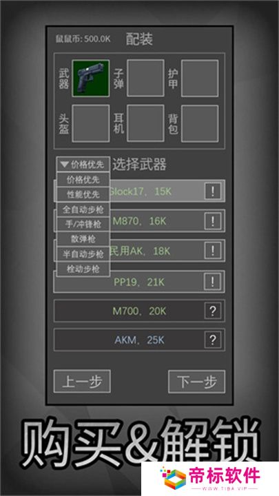Click the 下一步 next step button
Screen dimensions: 279x496
[197, 382]
